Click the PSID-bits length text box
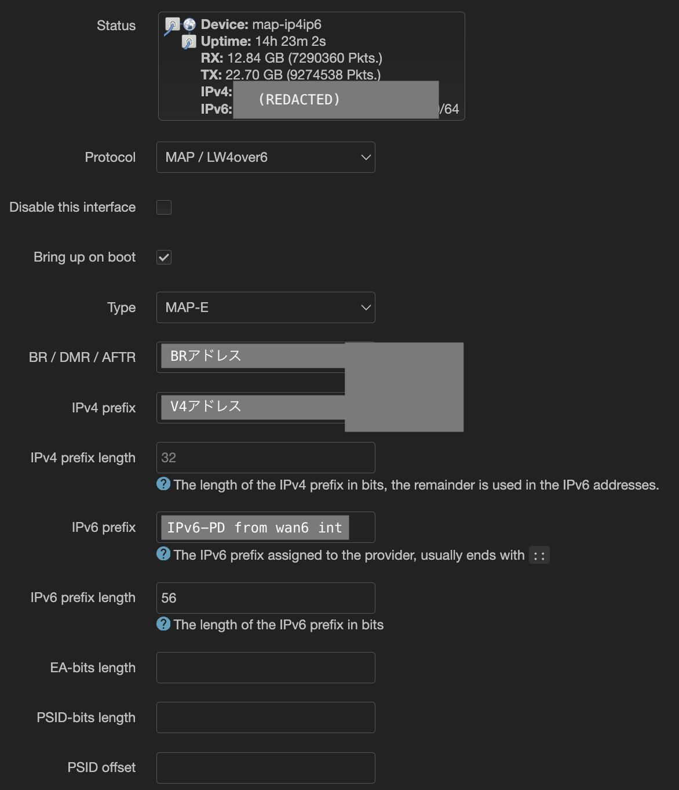The image size is (679, 790). click(x=265, y=717)
